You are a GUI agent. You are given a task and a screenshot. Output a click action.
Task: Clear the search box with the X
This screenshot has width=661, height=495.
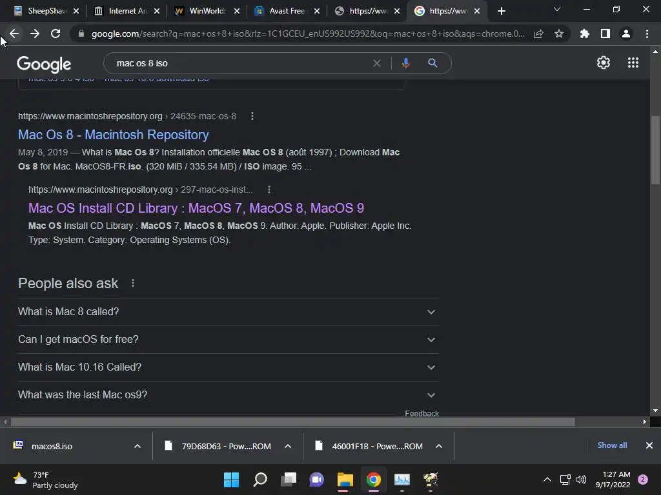coord(377,63)
